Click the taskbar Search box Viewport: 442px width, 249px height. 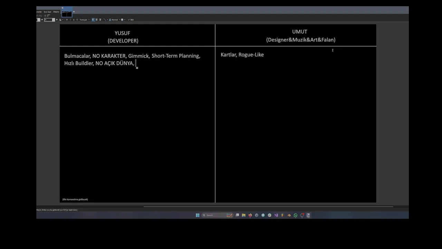pos(218,215)
